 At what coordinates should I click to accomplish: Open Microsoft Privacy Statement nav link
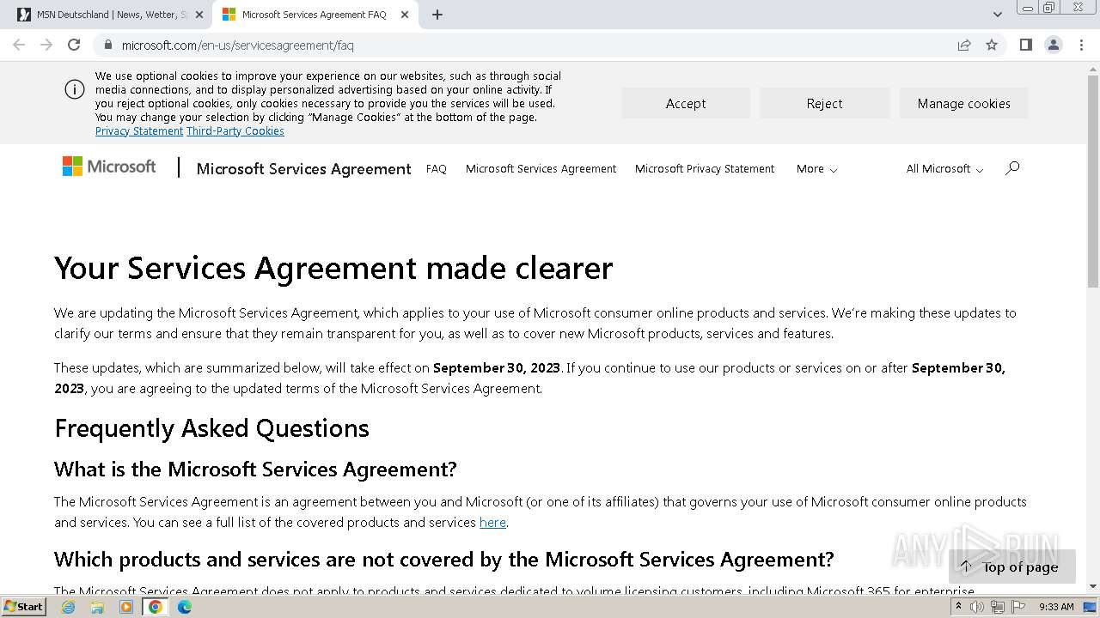pos(705,169)
